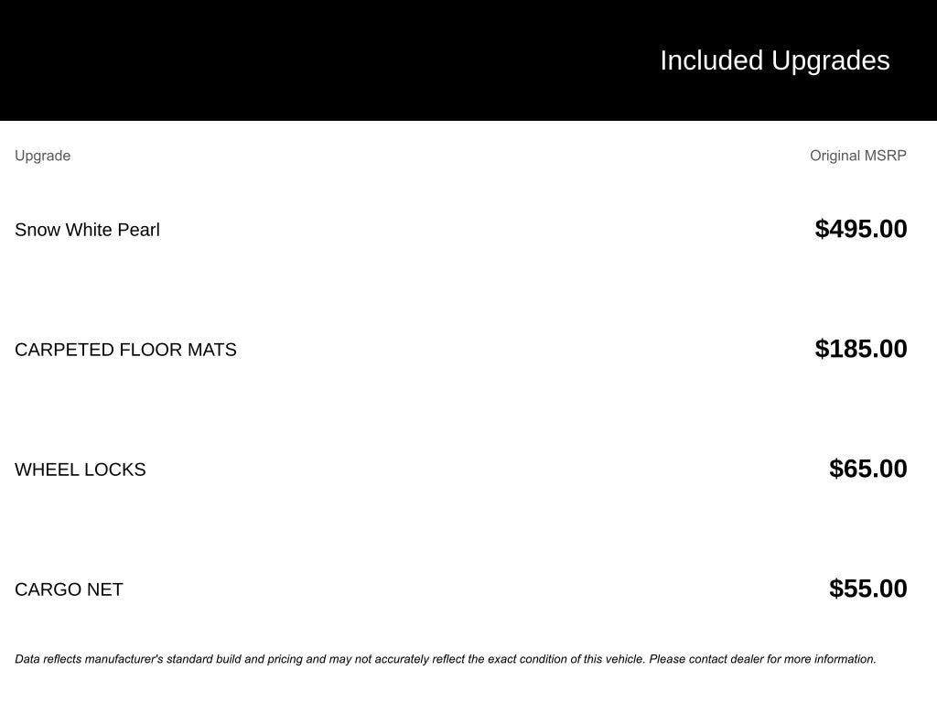
Task: Select the WHEEL LOCKS upgrade
Action: coord(80,470)
